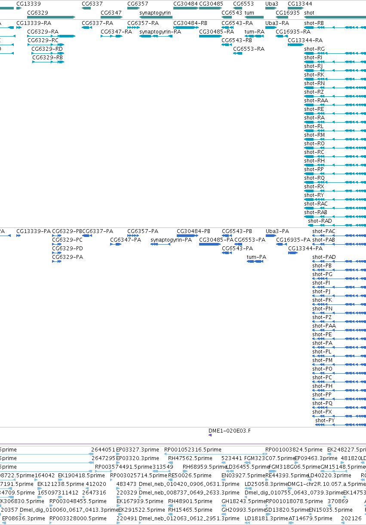The width and height of the screenshot is (366, 525).
Task: Select transcript shot-RAD
Action: coord(320,221)
